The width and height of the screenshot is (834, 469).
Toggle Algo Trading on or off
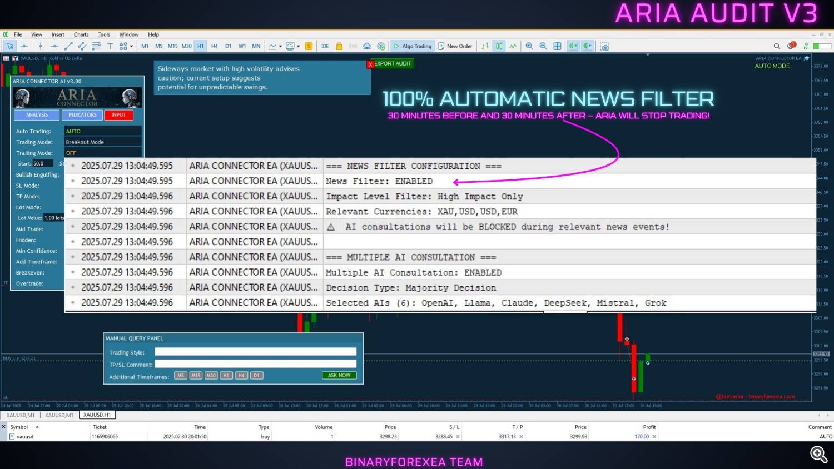[413, 46]
